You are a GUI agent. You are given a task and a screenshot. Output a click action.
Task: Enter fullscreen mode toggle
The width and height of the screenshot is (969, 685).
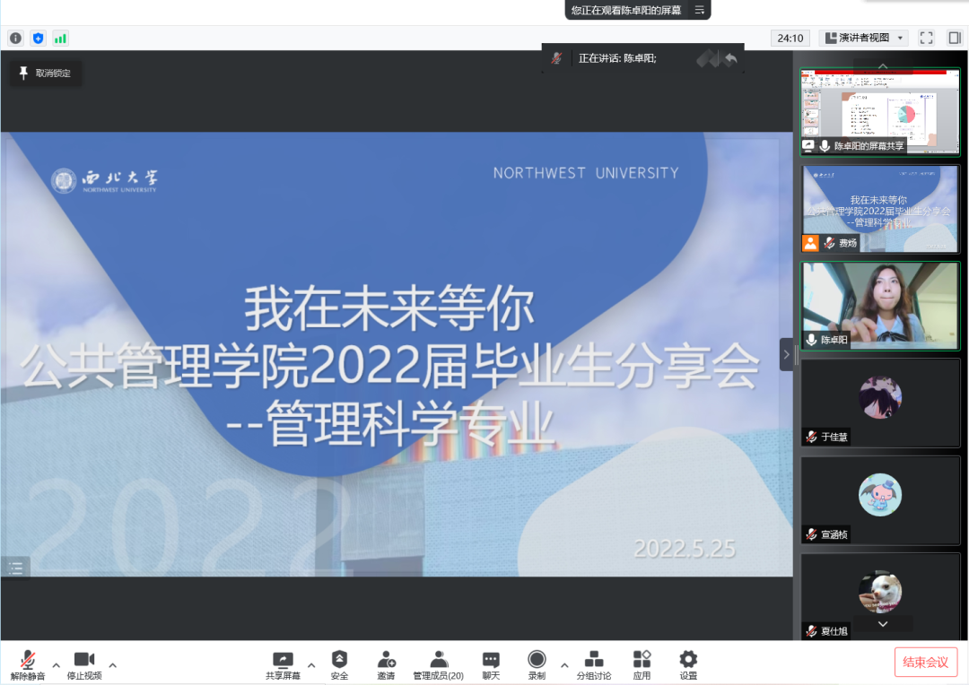(x=926, y=39)
